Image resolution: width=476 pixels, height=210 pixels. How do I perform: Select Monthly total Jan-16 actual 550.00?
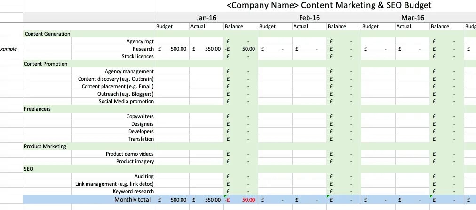[x=206, y=200]
